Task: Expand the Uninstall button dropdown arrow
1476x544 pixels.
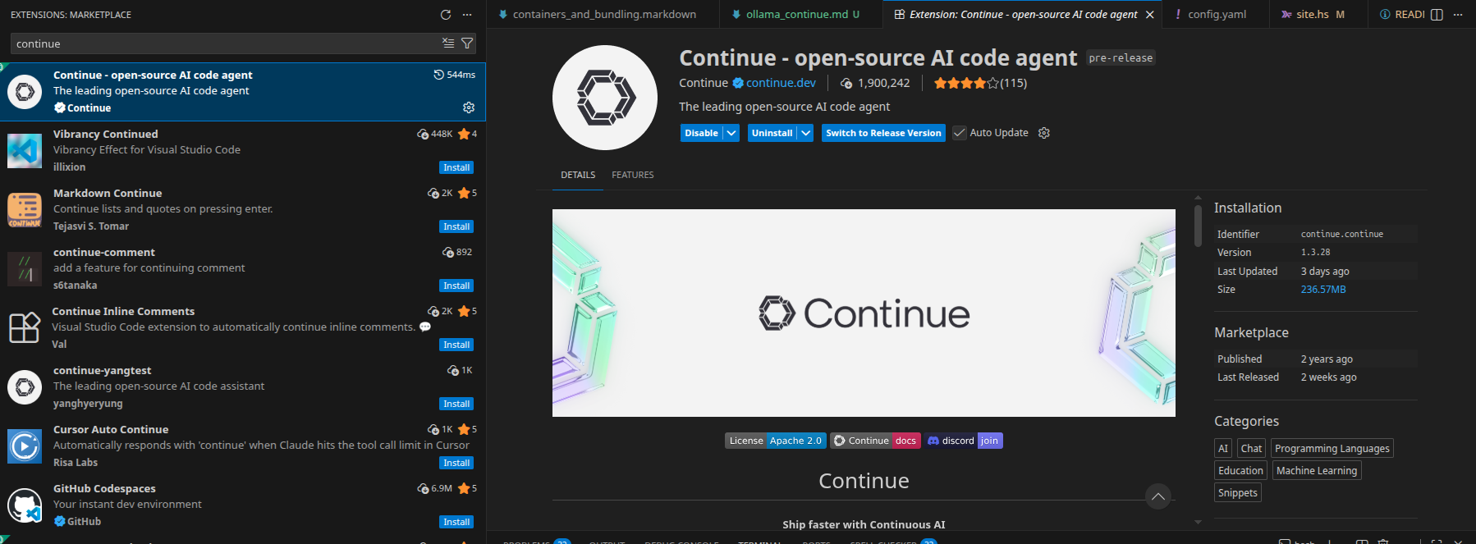Action: coord(806,133)
